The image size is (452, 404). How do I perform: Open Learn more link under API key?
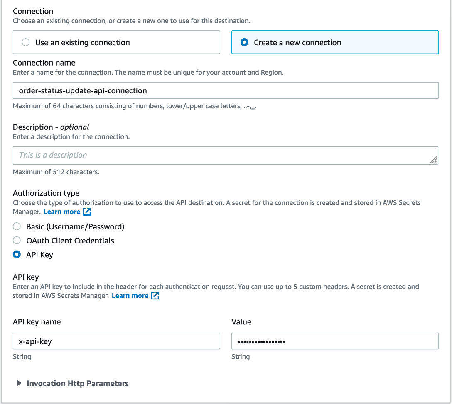[130, 296]
